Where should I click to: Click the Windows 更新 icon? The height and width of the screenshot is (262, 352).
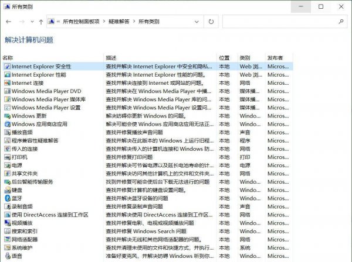pos(8,116)
